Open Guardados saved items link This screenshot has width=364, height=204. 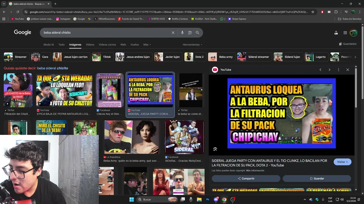(x=348, y=44)
